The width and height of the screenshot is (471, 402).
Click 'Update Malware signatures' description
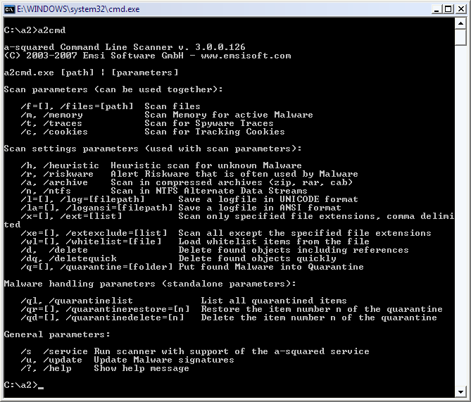(x=164, y=360)
